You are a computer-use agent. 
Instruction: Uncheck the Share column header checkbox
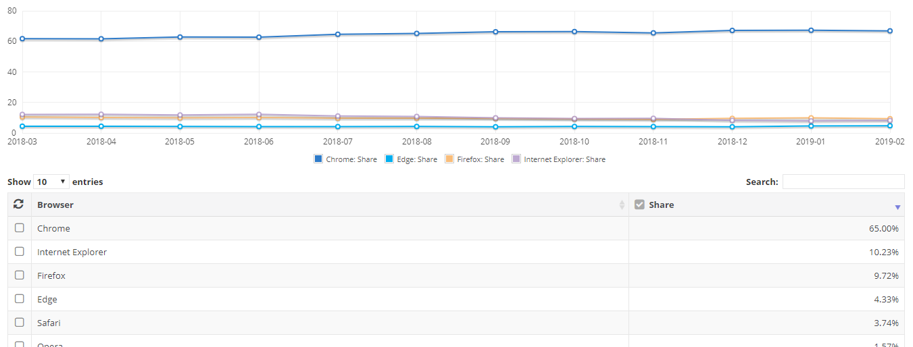(x=639, y=205)
